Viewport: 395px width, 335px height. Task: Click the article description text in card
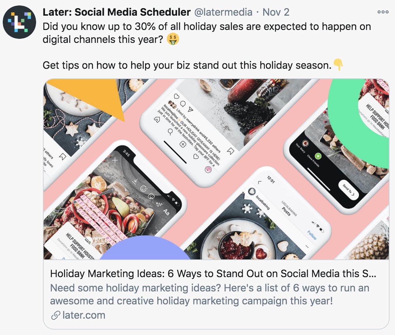click(210, 294)
